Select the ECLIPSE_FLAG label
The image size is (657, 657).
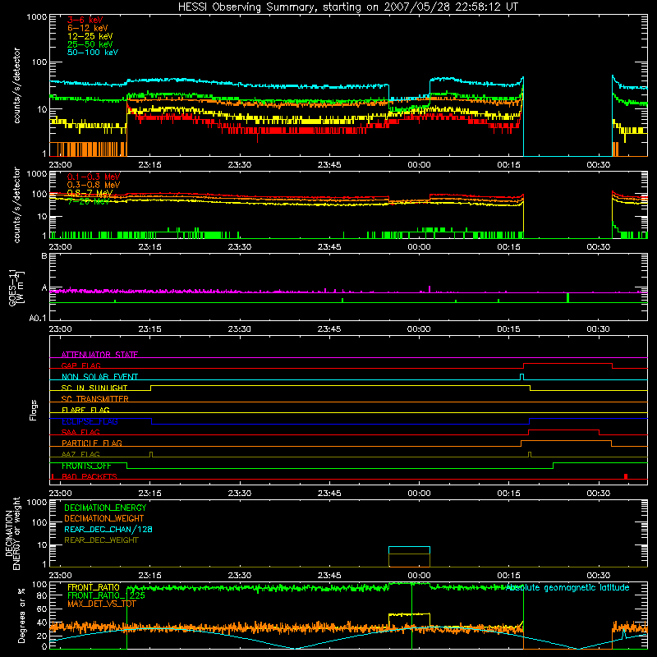[90, 421]
